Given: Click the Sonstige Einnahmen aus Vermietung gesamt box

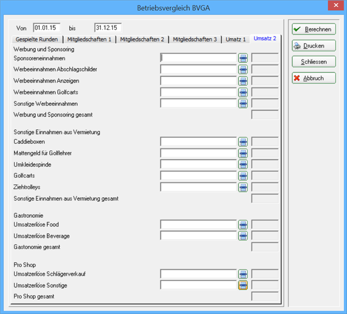Looking at the screenshot, I should (x=265, y=199).
